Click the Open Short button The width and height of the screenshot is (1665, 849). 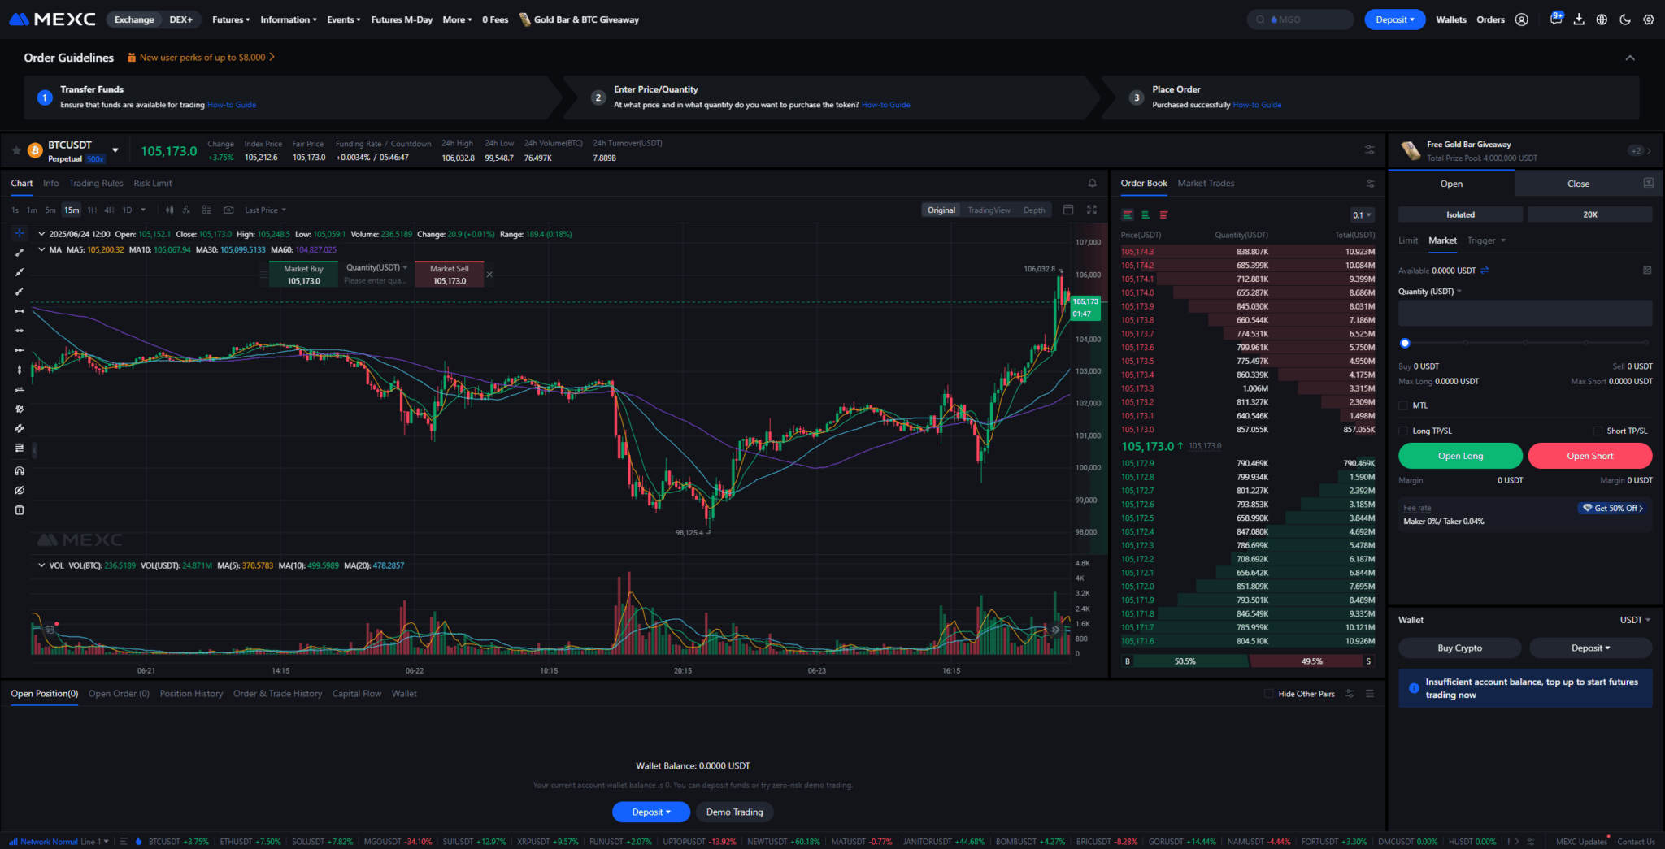click(1589, 456)
